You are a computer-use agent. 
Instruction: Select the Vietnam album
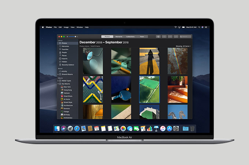tap(65, 93)
